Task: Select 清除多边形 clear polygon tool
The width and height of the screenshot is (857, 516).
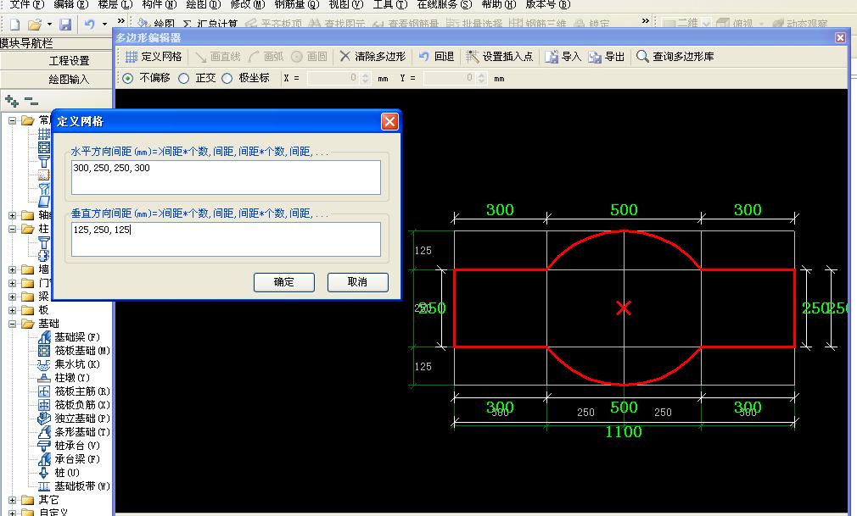Action: pos(372,57)
